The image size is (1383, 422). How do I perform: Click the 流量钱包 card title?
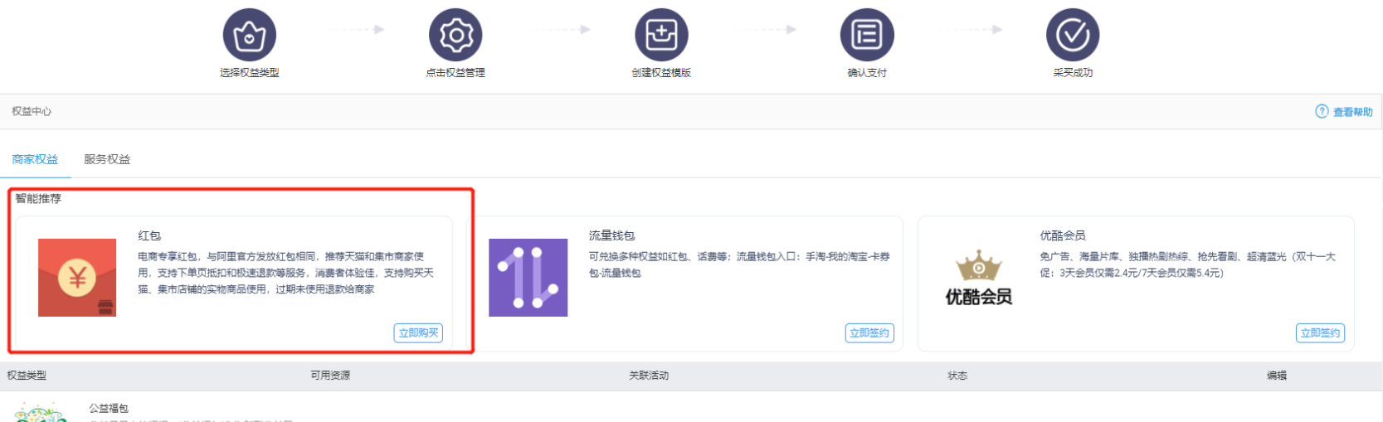611,235
